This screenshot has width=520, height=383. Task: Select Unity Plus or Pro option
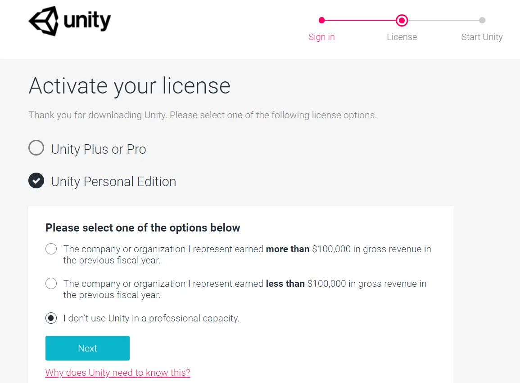[x=36, y=147]
